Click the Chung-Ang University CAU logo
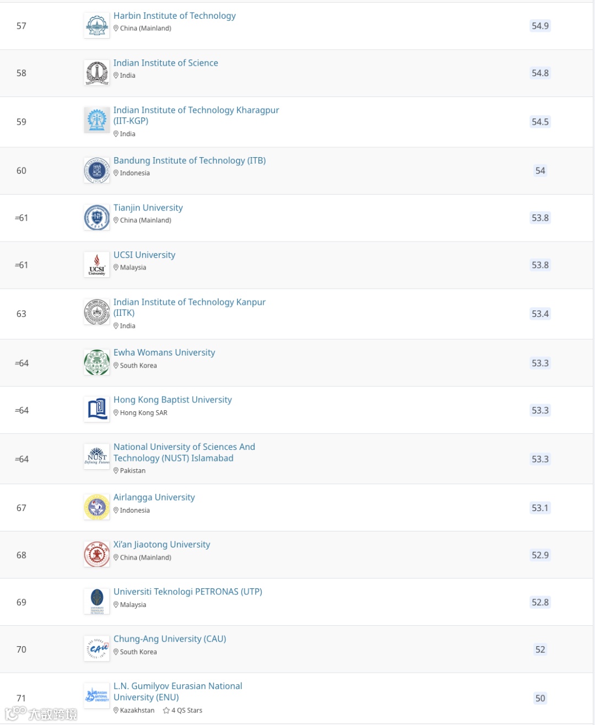 click(x=97, y=649)
